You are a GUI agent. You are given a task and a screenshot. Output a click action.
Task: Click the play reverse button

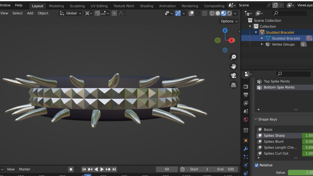pyautogui.click(x=96, y=169)
